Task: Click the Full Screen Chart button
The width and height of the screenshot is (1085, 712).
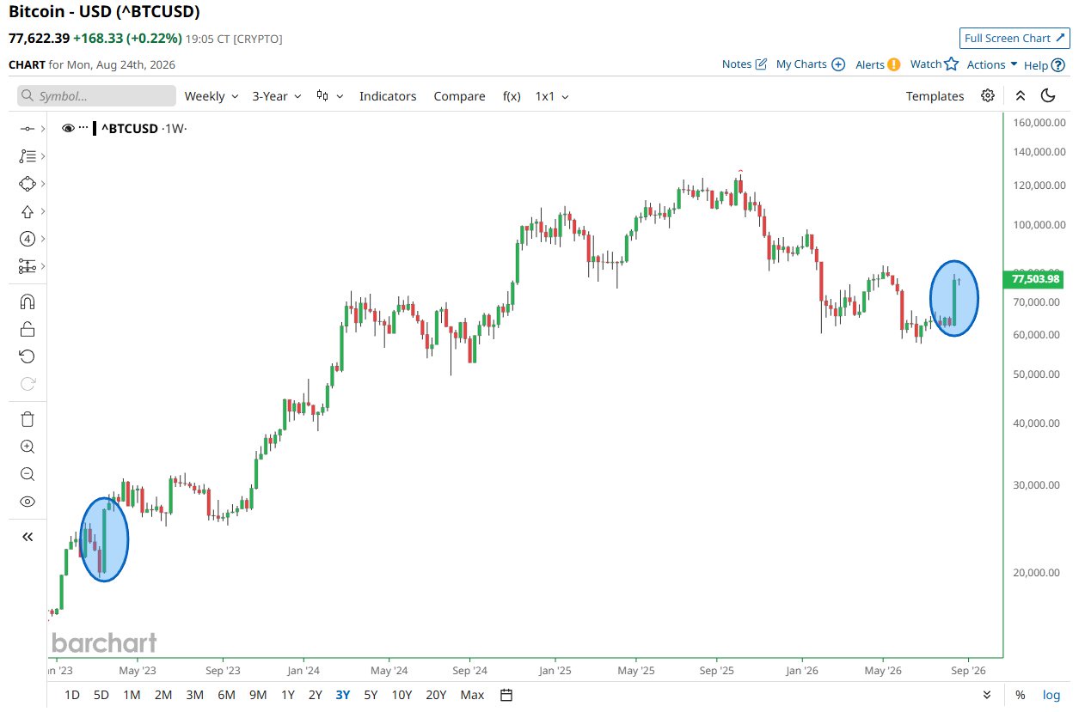Action: pyautogui.click(x=1015, y=38)
